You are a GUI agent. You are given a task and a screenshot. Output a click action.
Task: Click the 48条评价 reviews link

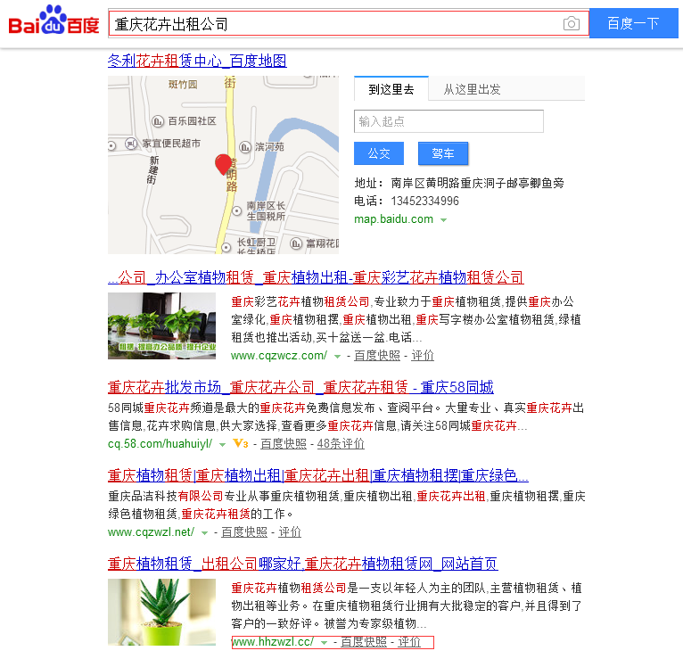tap(341, 443)
